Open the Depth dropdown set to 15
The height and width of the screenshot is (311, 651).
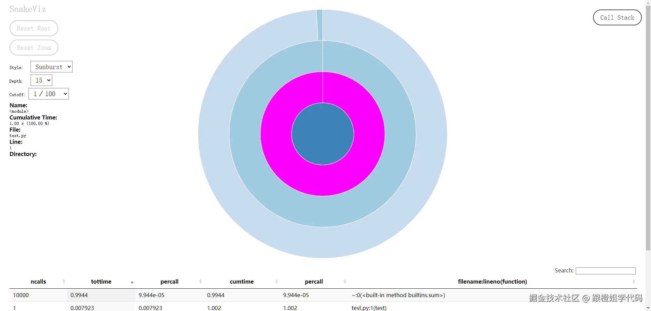[x=41, y=81]
